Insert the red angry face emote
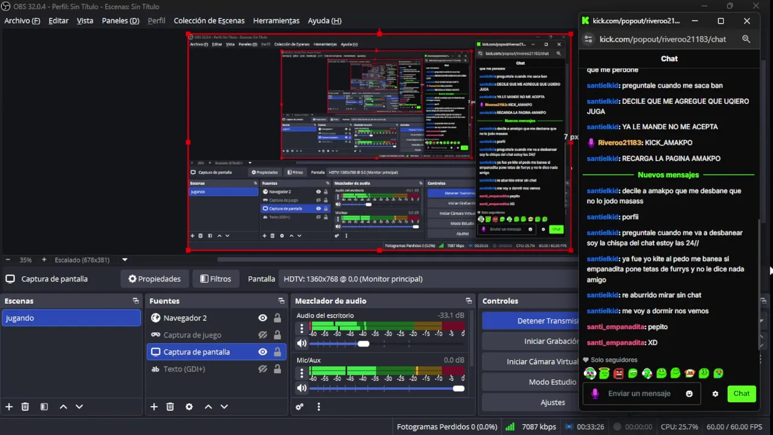The height and width of the screenshot is (435, 773). [x=618, y=373]
